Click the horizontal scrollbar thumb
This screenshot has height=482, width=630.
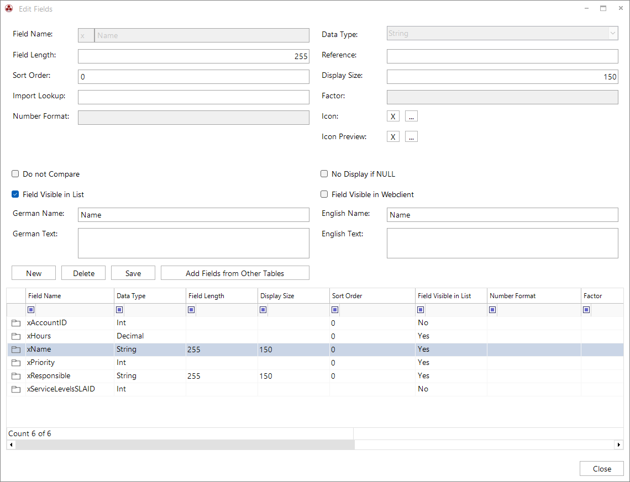[x=185, y=444]
